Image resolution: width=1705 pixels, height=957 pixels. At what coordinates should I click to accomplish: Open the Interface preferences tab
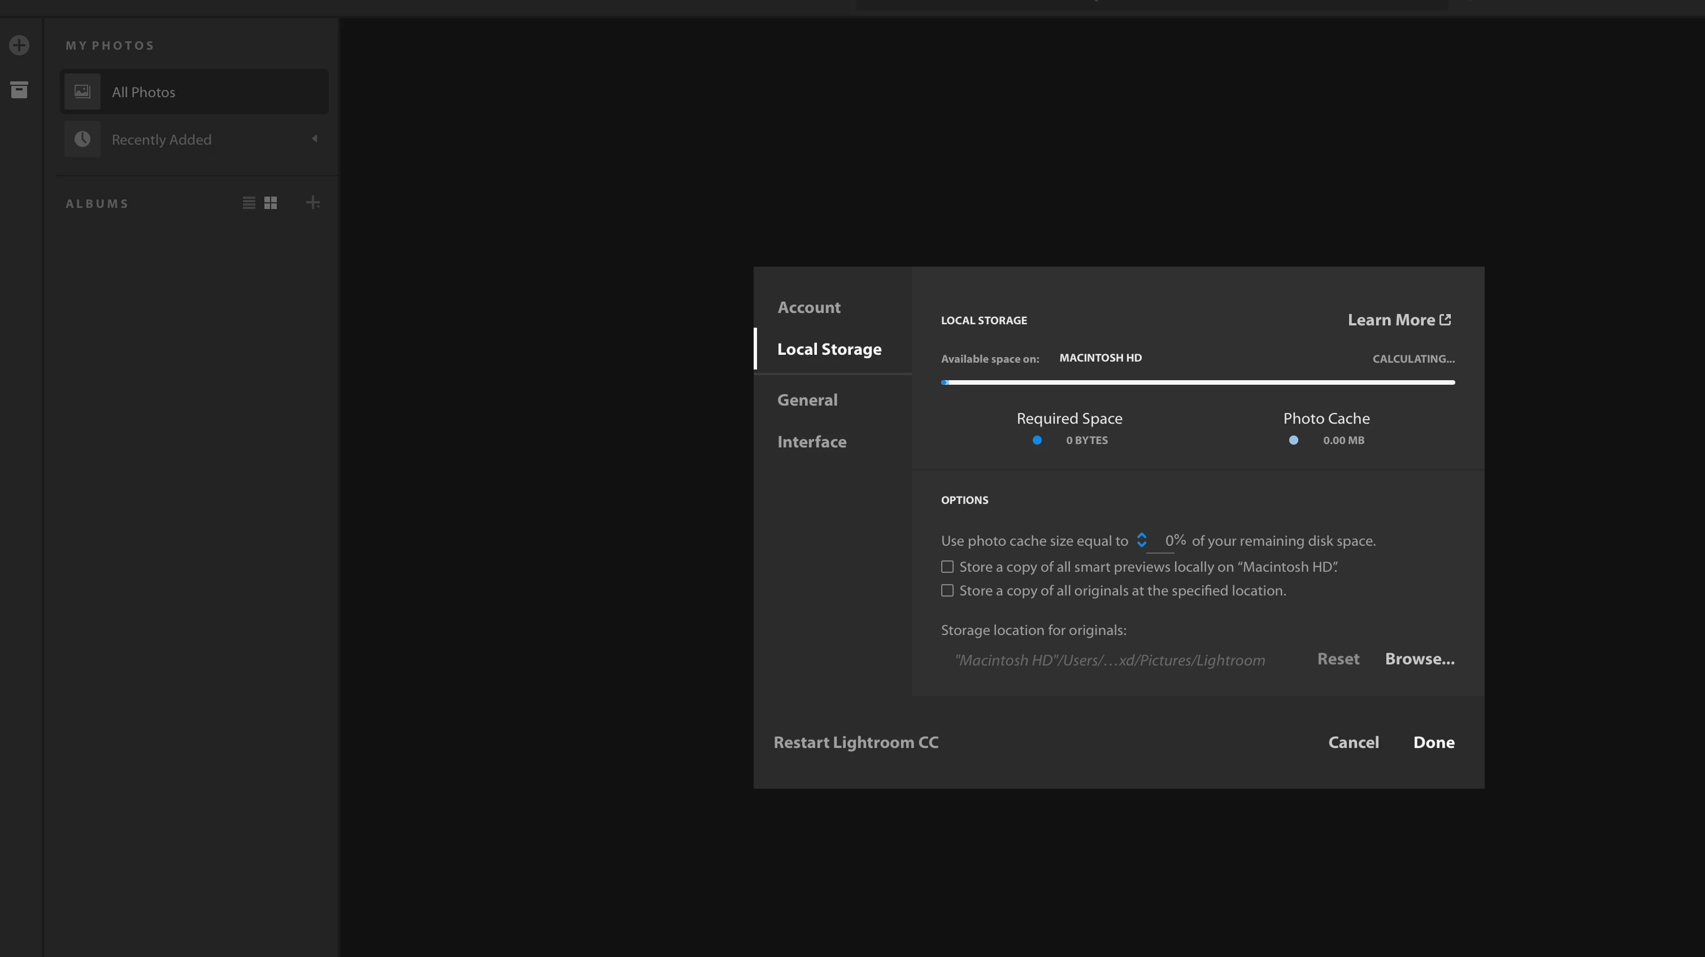(x=811, y=441)
